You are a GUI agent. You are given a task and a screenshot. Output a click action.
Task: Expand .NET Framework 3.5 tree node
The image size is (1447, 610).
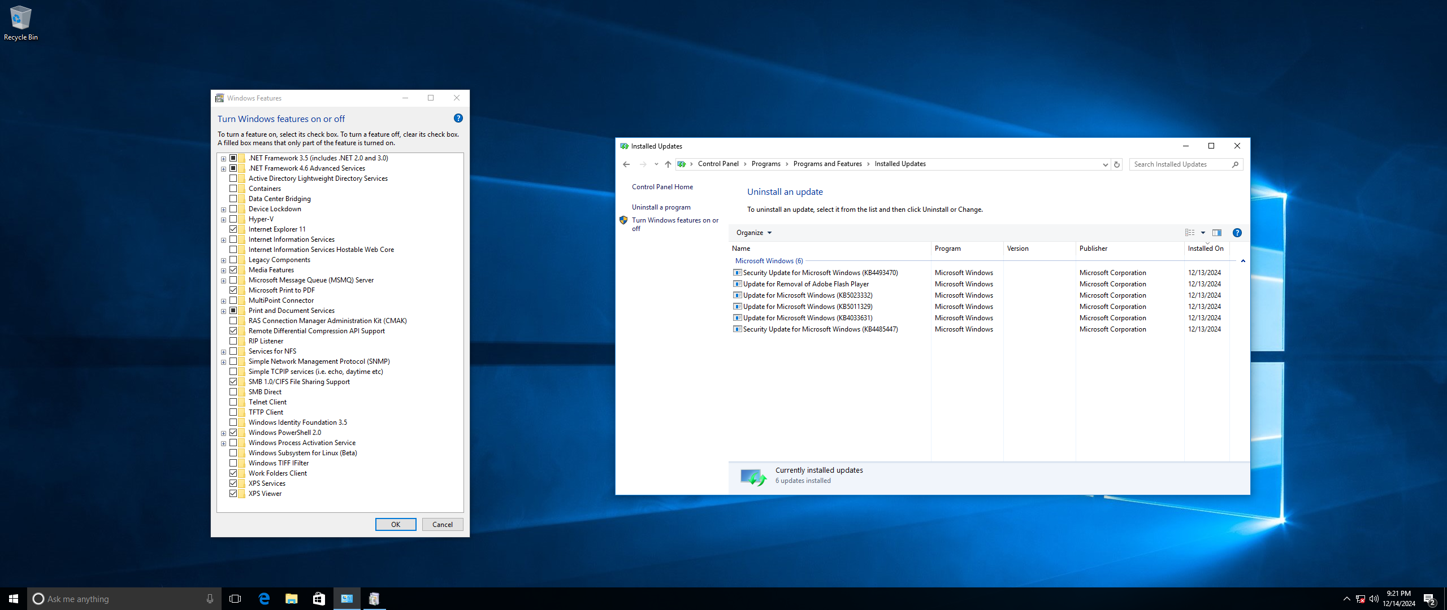coord(223,159)
